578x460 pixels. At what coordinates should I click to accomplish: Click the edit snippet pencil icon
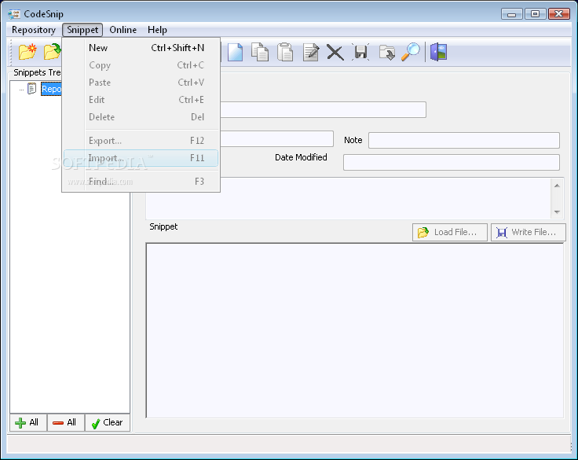point(310,52)
